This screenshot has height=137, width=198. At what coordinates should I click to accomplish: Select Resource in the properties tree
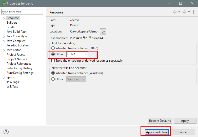13,18
